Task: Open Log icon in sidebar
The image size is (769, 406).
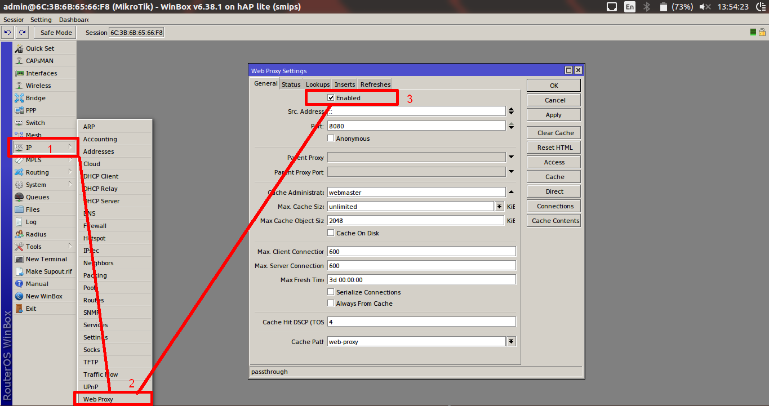Action: point(19,222)
